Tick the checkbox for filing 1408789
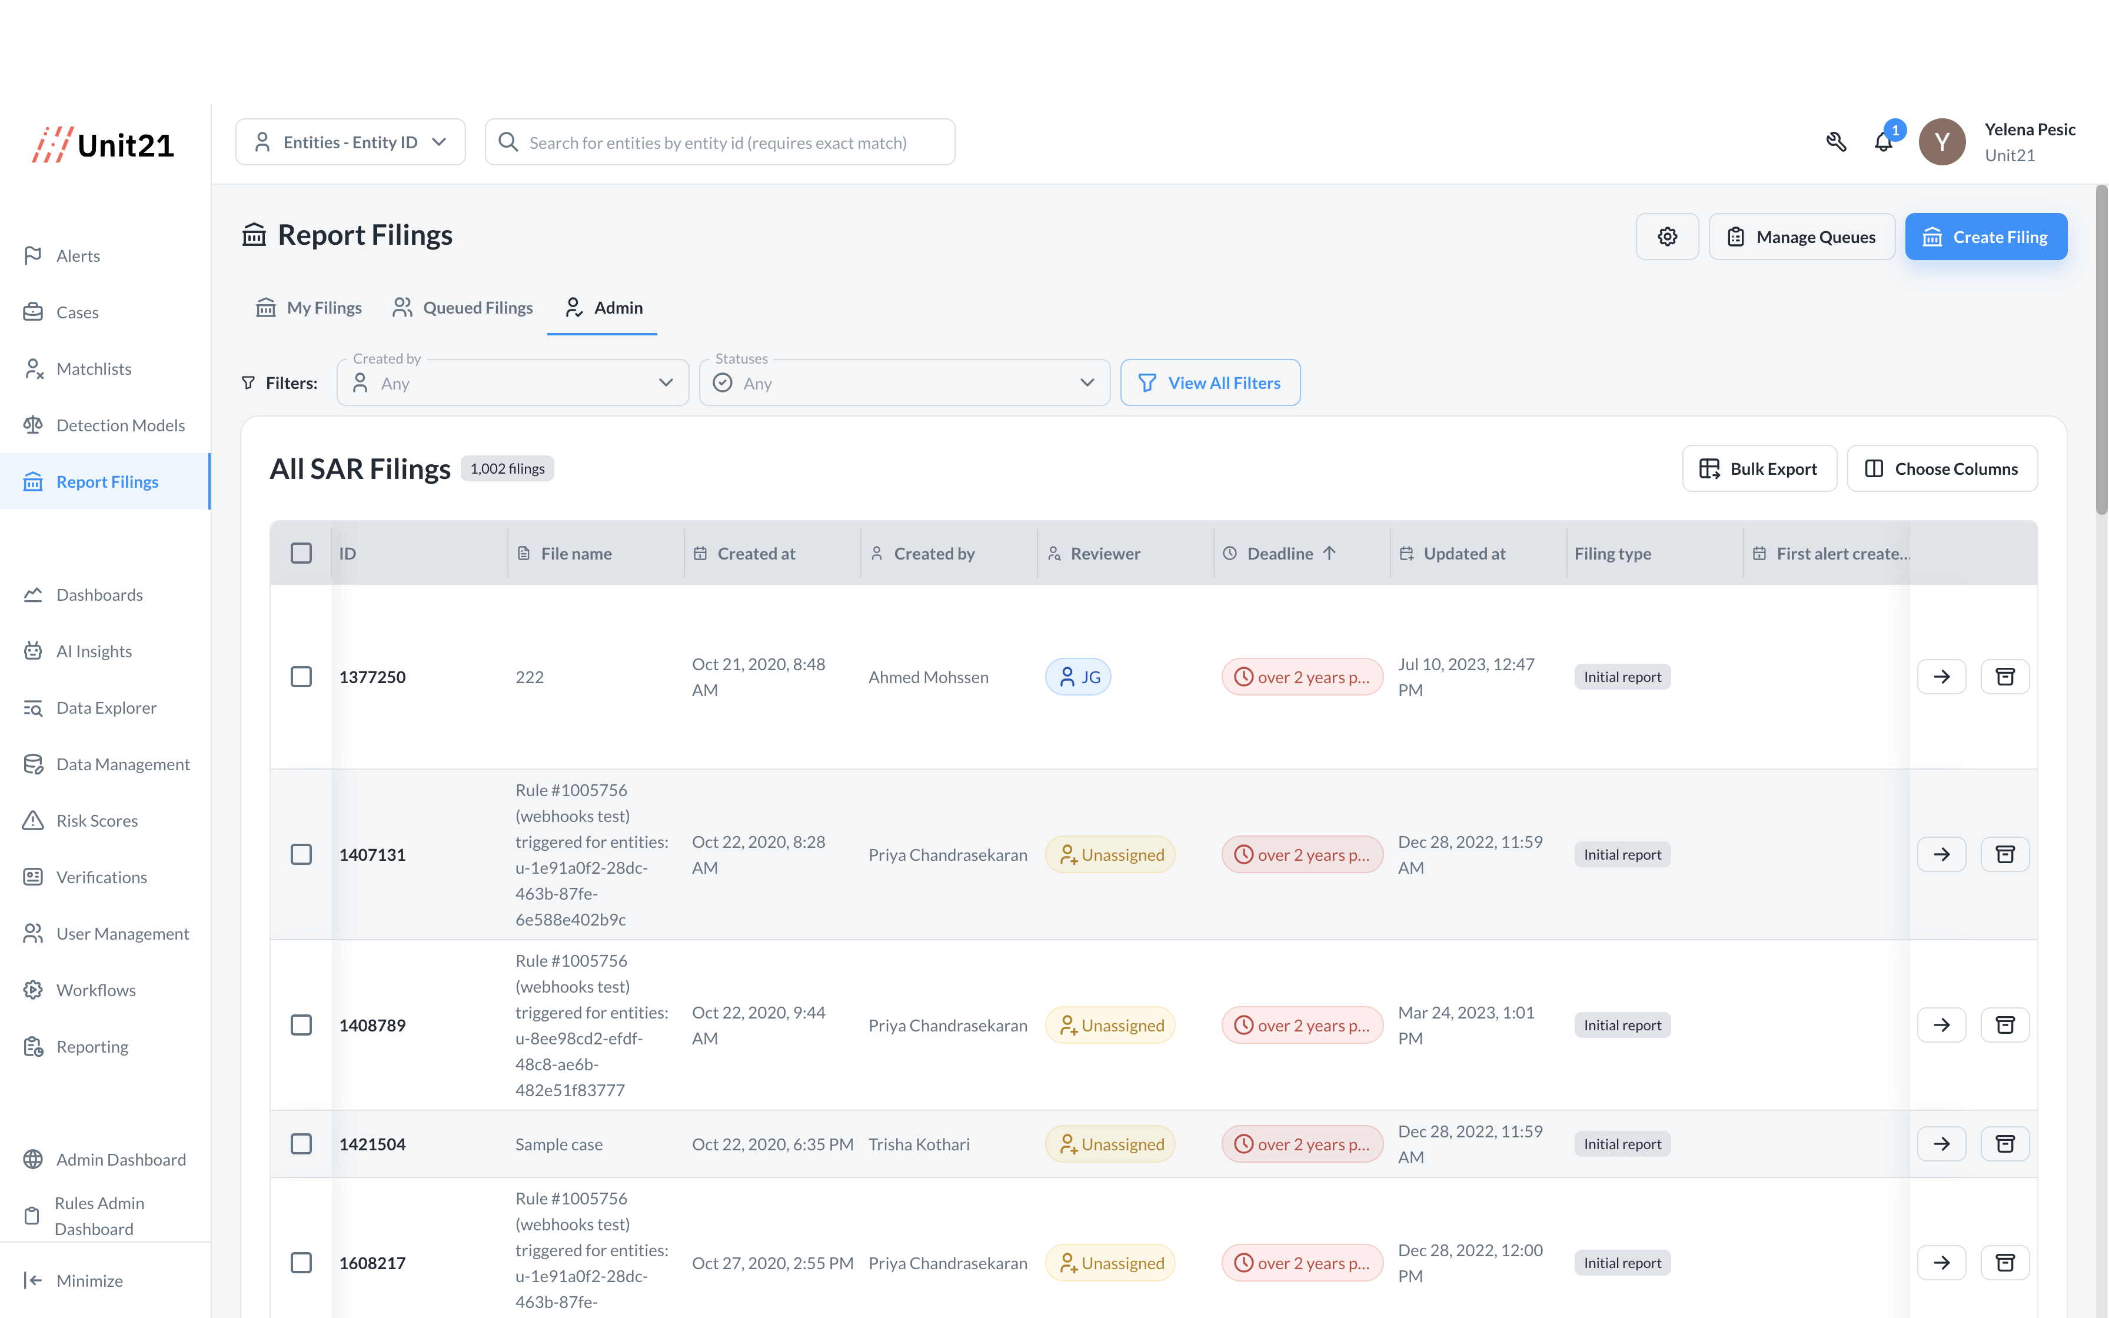 point(301,1025)
